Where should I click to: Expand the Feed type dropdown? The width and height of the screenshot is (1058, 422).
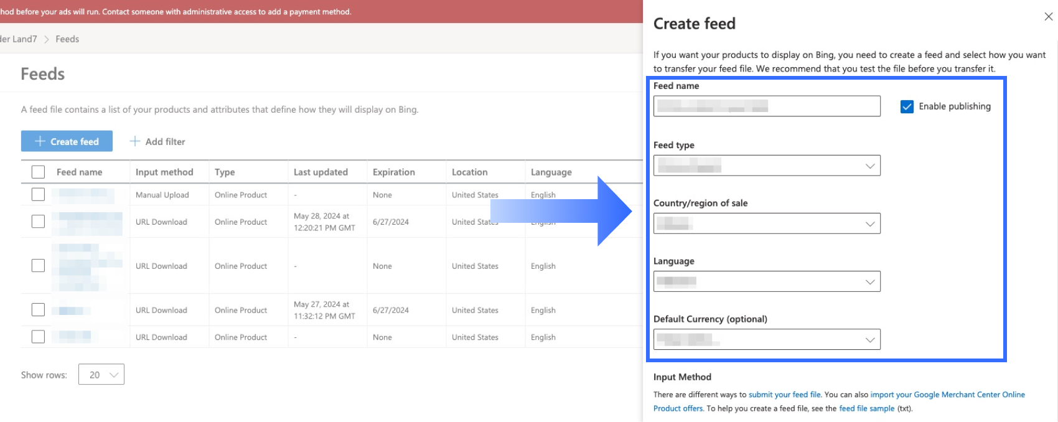[869, 166]
